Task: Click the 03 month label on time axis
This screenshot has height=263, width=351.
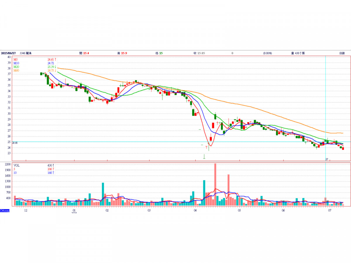Action: 149,210
